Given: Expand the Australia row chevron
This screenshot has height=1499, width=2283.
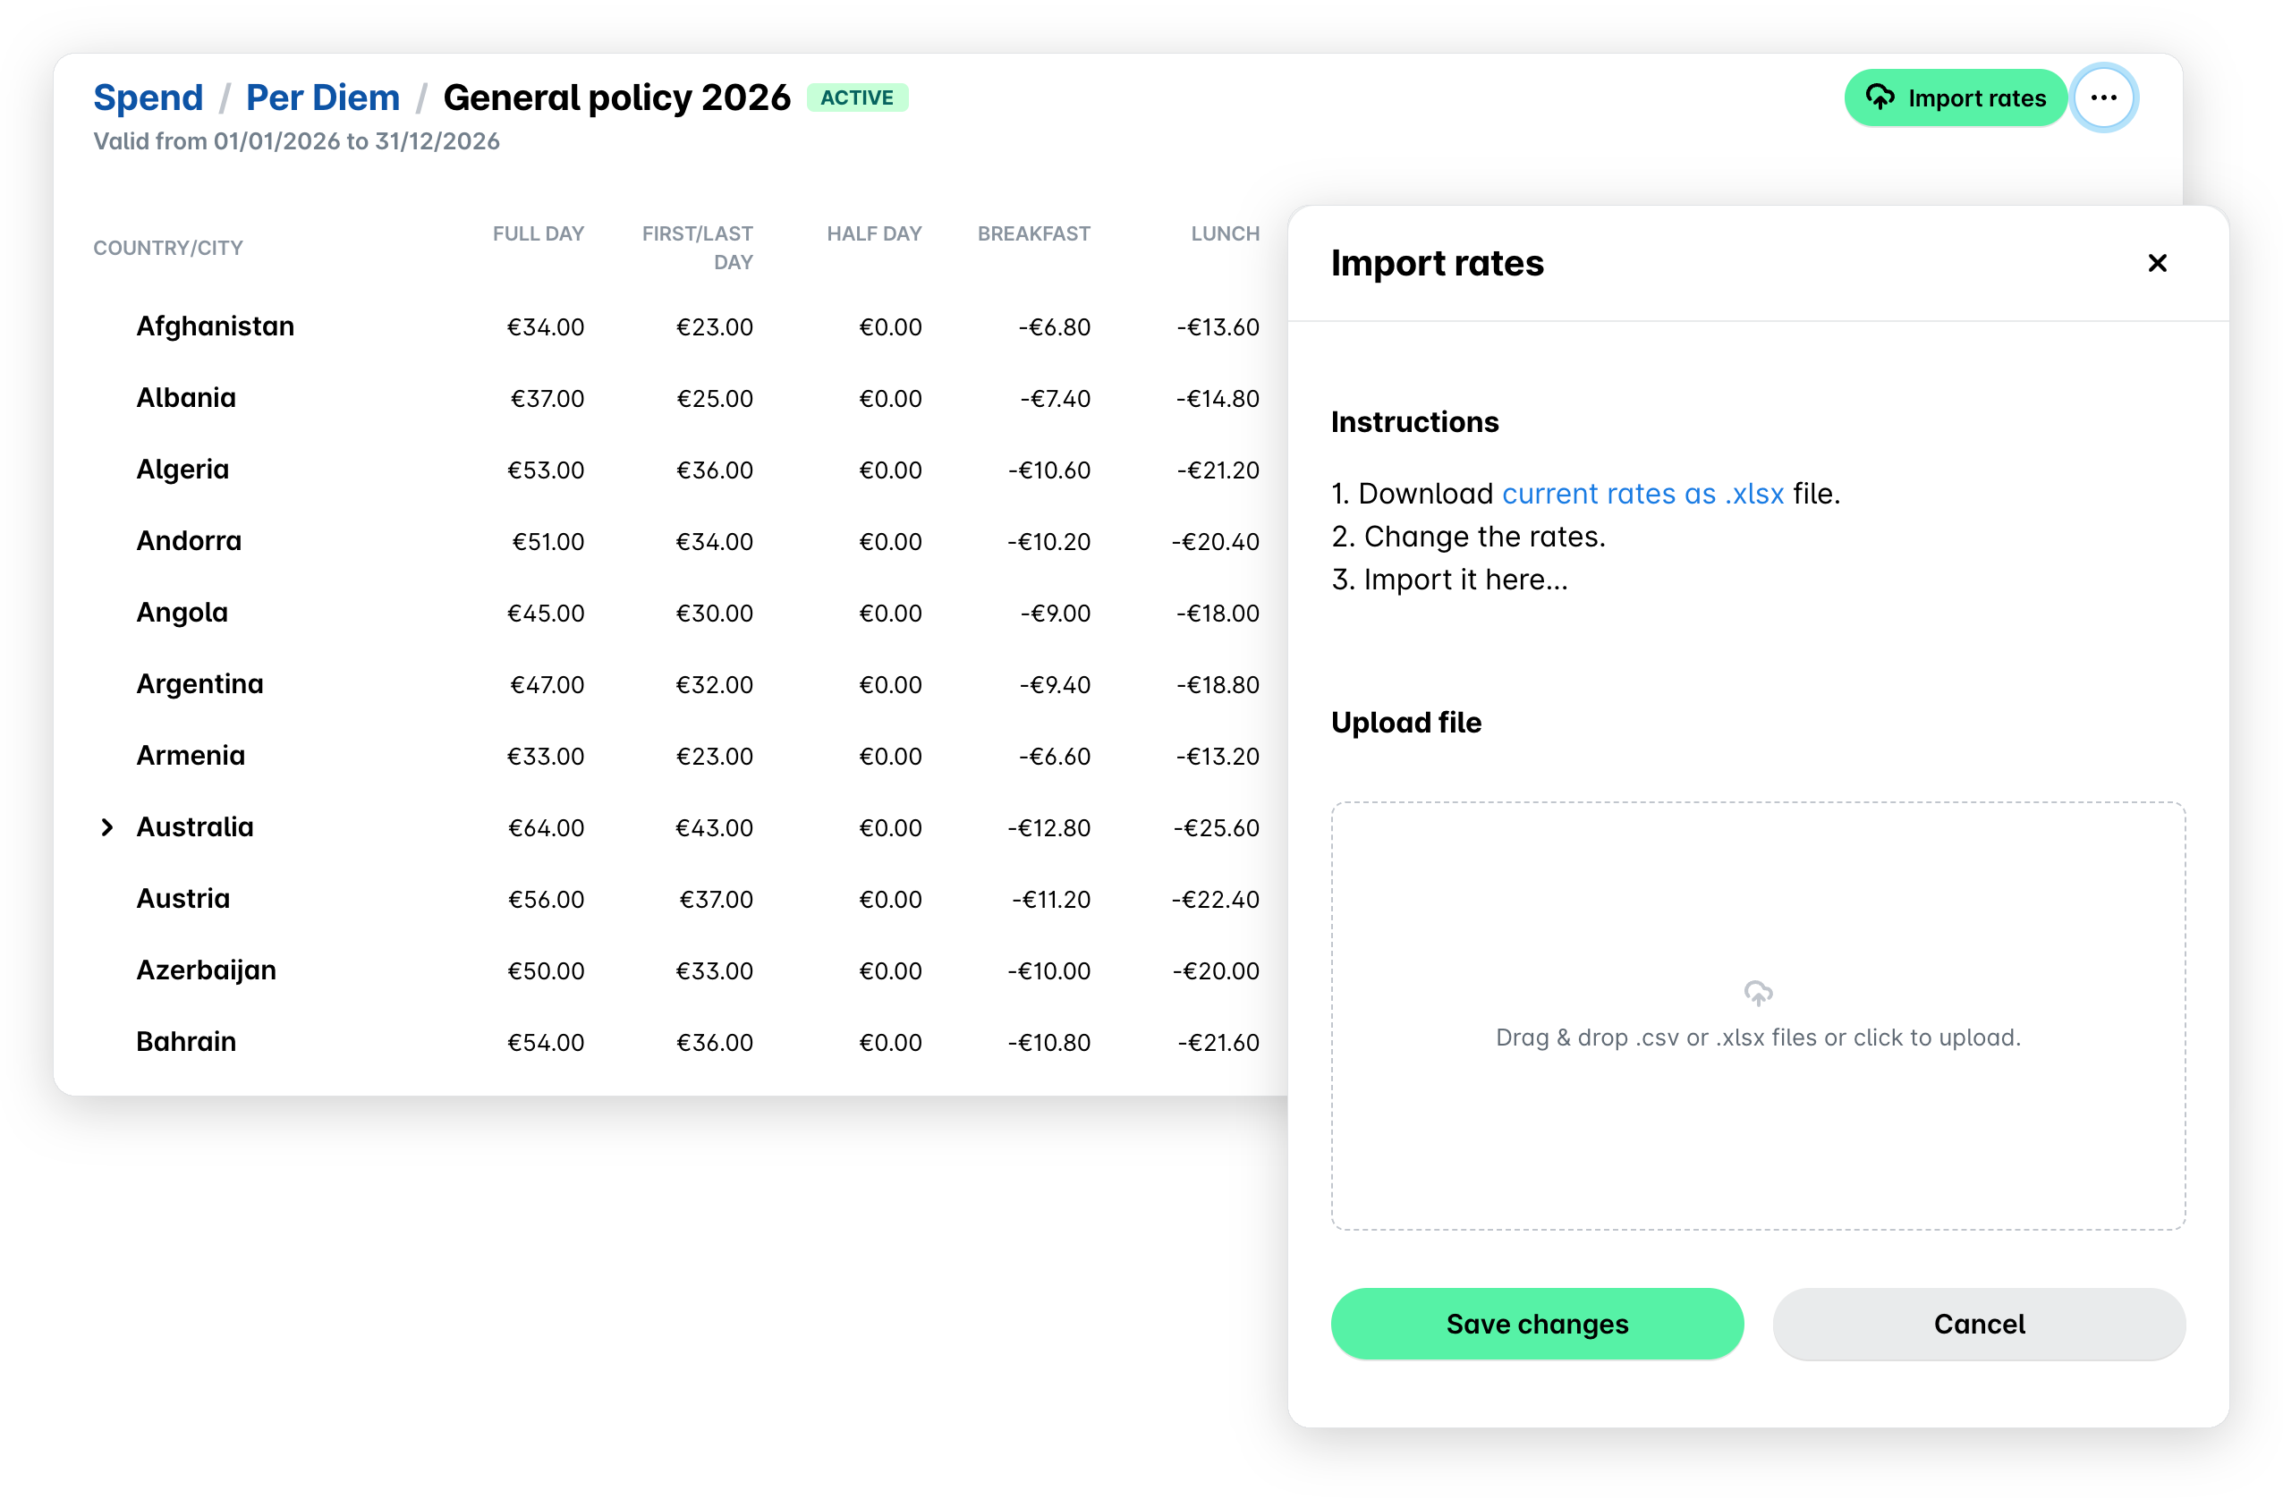Looking at the screenshot, I should (x=107, y=826).
